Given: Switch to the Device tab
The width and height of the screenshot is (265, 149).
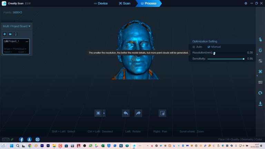Looking at the screenshot, I should [101, 3].
